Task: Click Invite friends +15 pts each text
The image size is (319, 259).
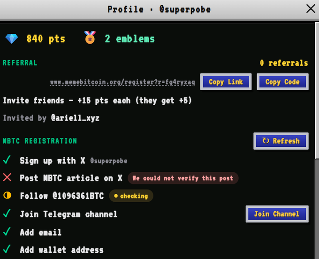Action: click(97, 101)
